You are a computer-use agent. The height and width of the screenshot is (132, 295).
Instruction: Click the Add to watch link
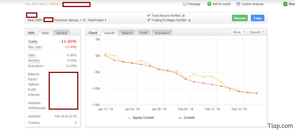tap(221, 4)
